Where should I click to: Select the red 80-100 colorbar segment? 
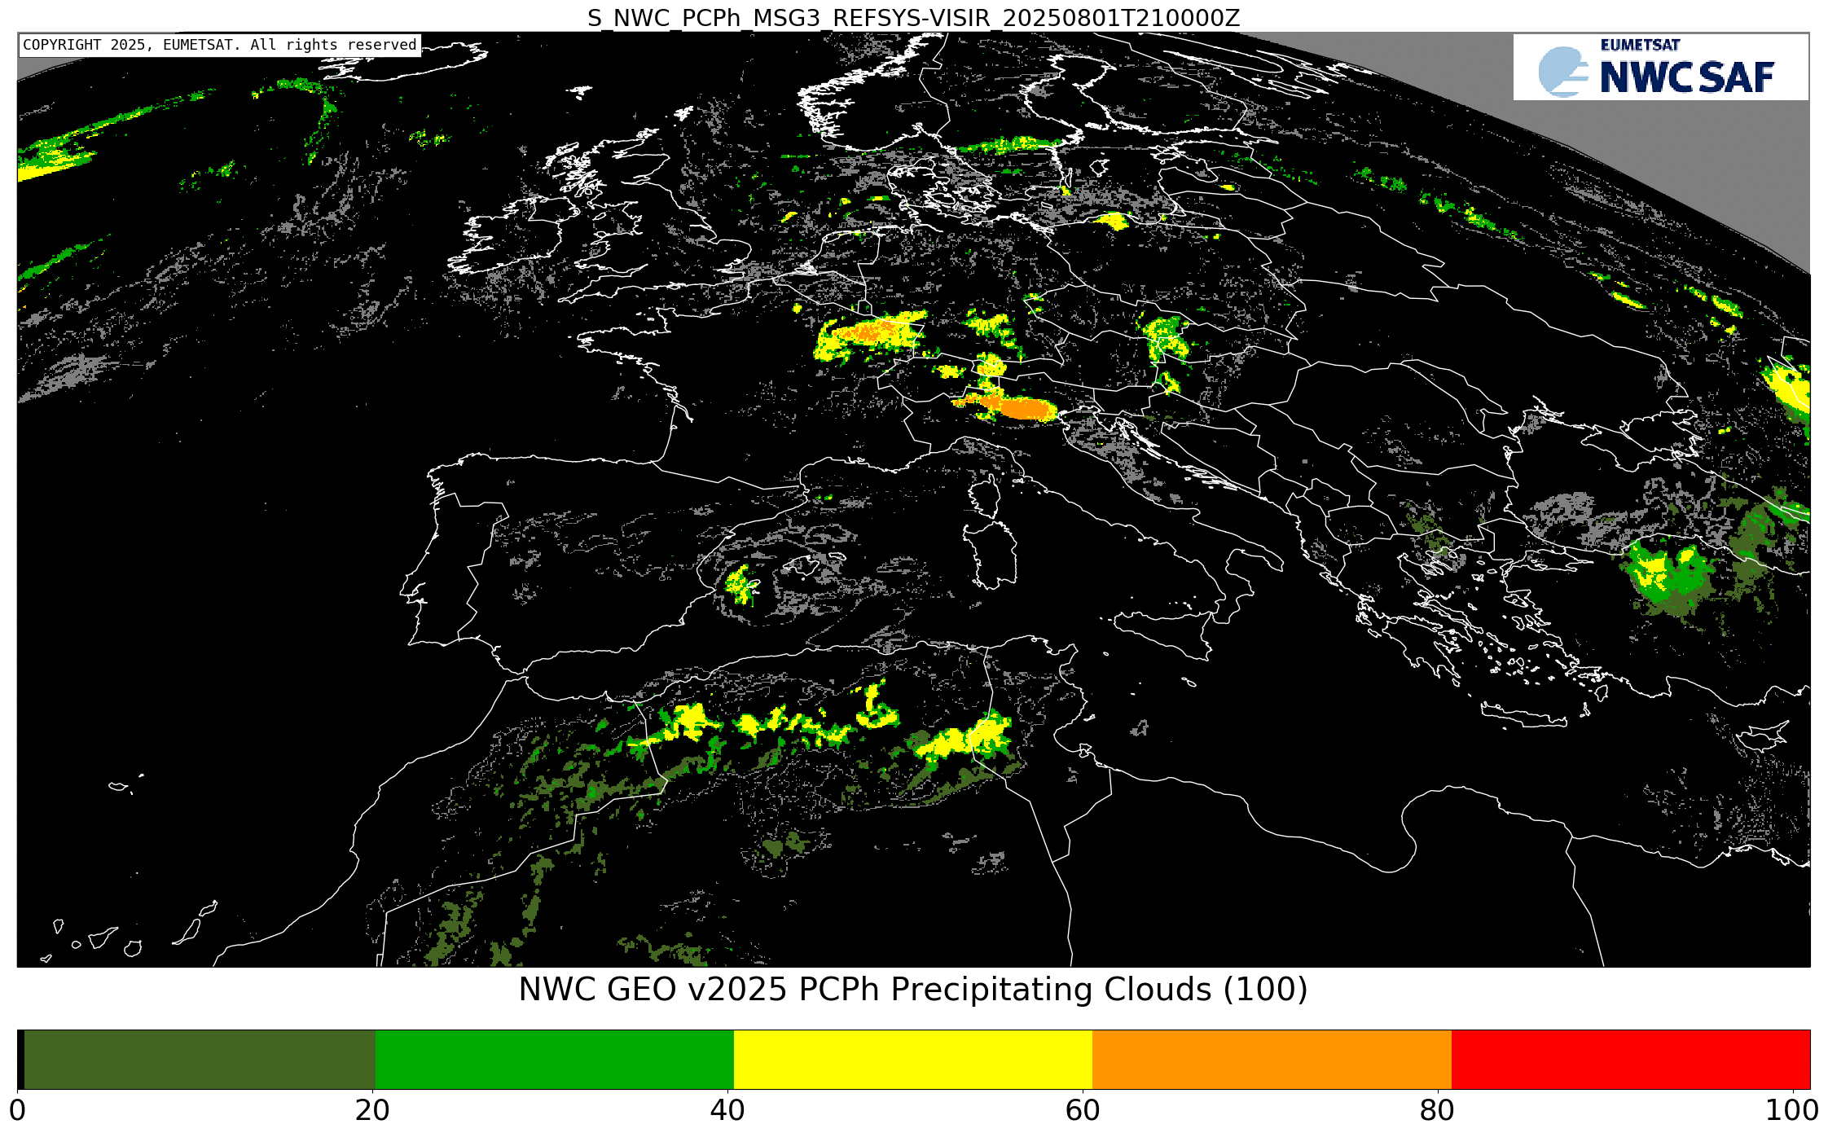pyautogui.click(x=1631, y=1059)
